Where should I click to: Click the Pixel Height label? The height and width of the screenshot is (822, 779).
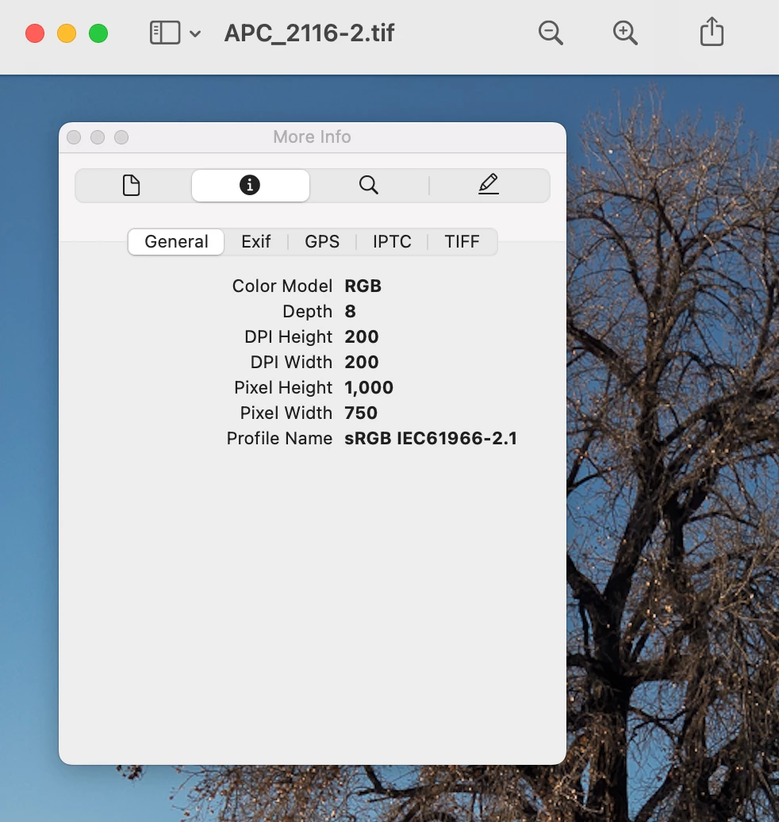[283, 387]
